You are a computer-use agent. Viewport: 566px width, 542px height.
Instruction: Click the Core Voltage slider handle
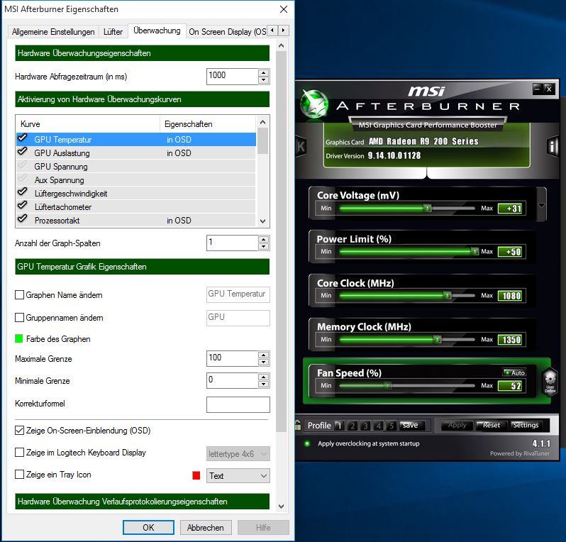[x=428, y=209]
